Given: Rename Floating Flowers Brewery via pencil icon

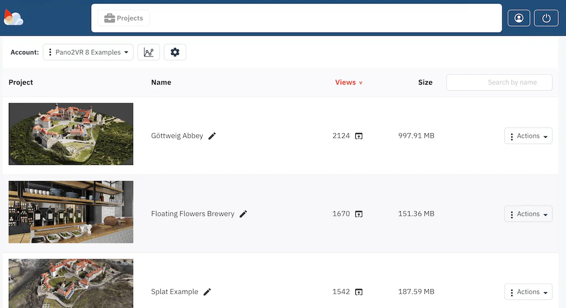Looking at the screenshot, I should pos(243,214).
